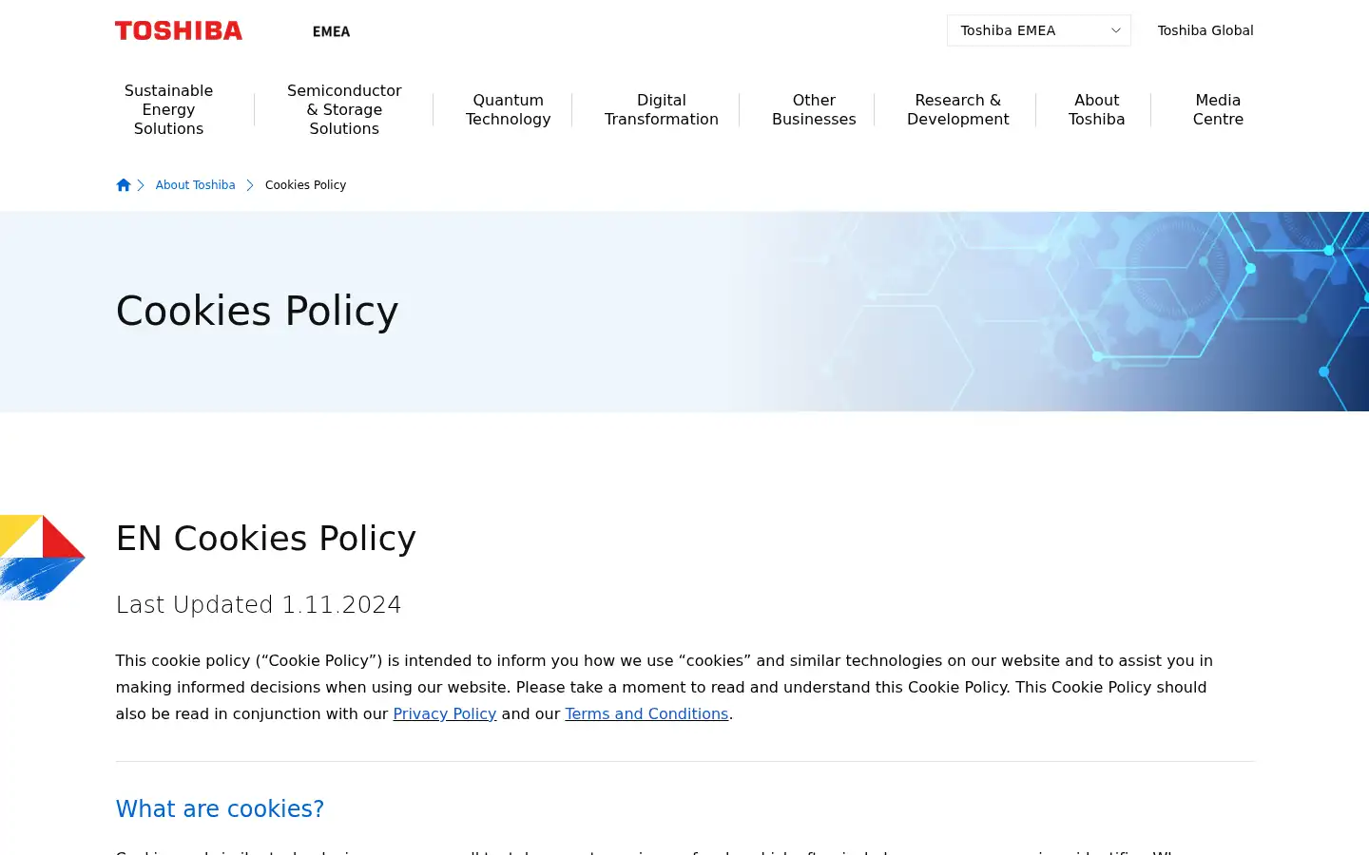Open Digital Transformation menu
1369x855 pixels.
click(662, 109)
